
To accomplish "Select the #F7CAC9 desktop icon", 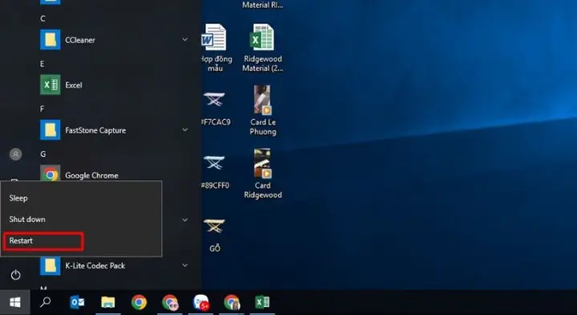I will [x=216, y=108].
